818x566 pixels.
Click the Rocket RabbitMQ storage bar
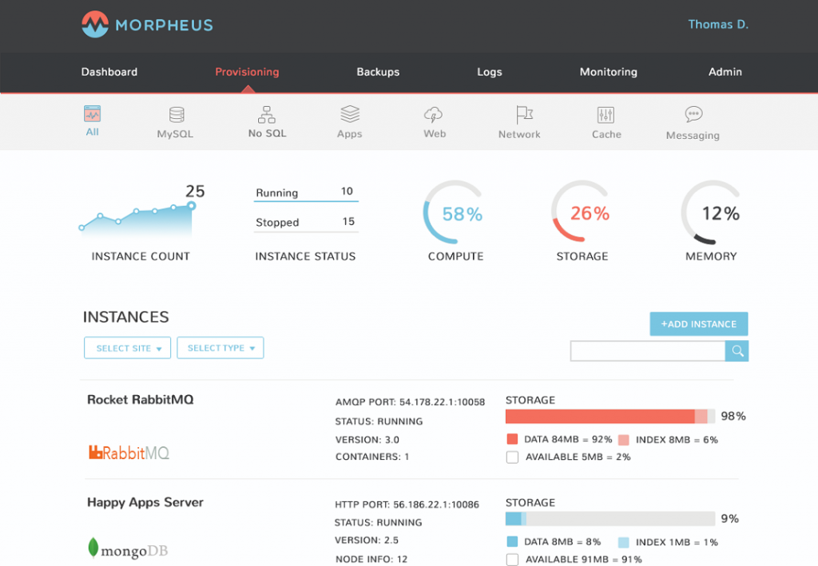pos(610,416)
